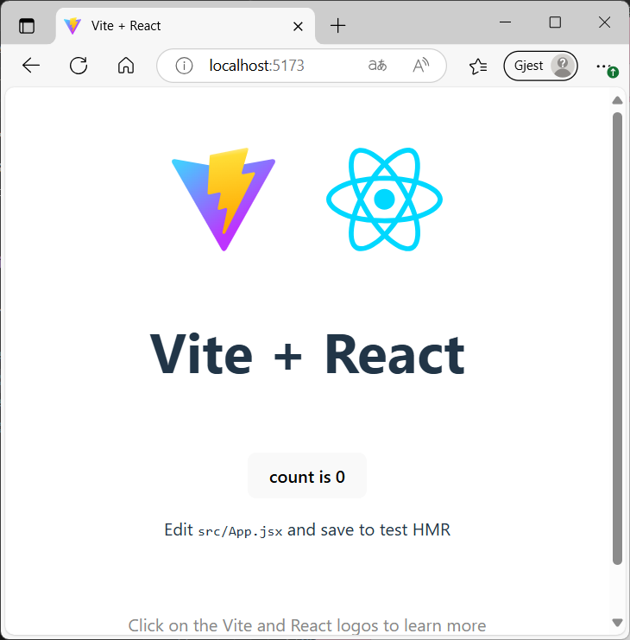Click the Vite lightning bolt logo

(x=224, y=200)
